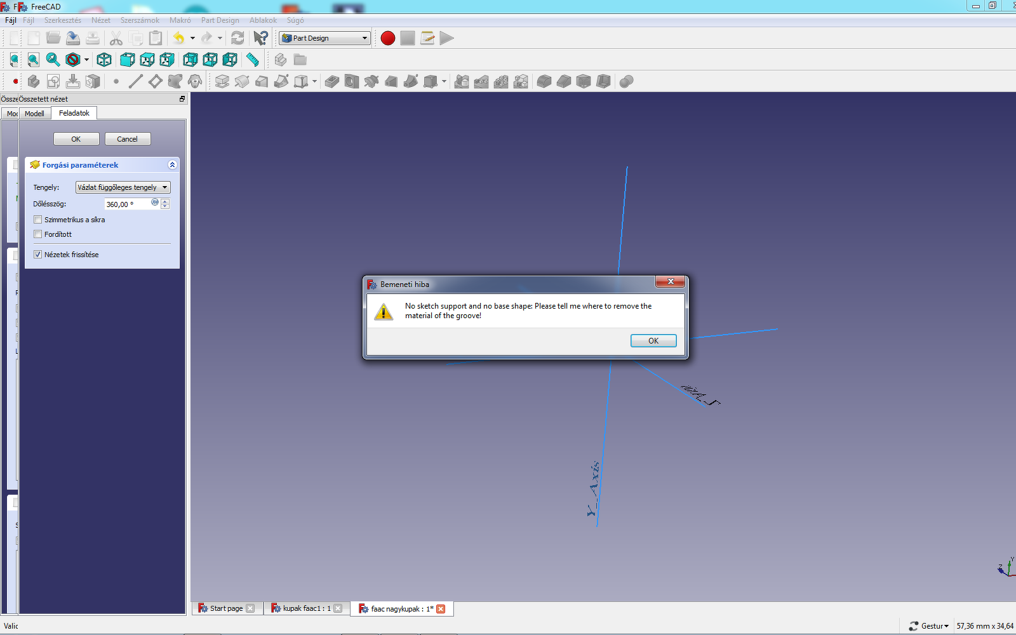
Task: Open the subtractive primitive dropdown arrow
Action: pos(444,81)
